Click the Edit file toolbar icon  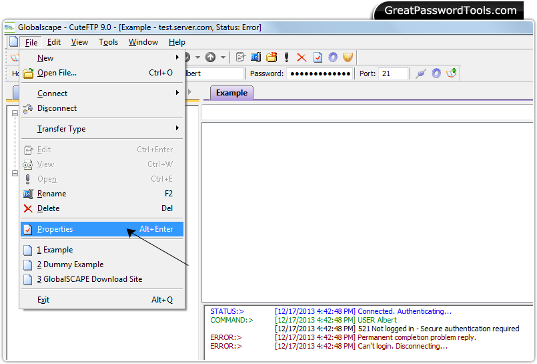pyautogui.click(x=240, y=57)
